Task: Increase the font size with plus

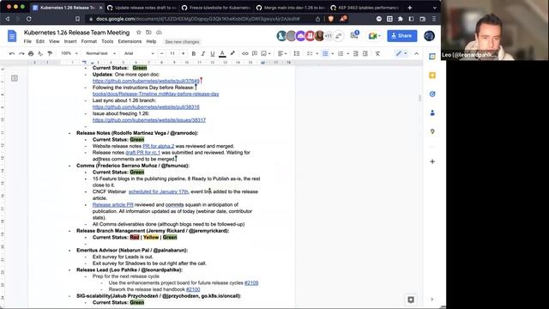Action: point(183,53)
